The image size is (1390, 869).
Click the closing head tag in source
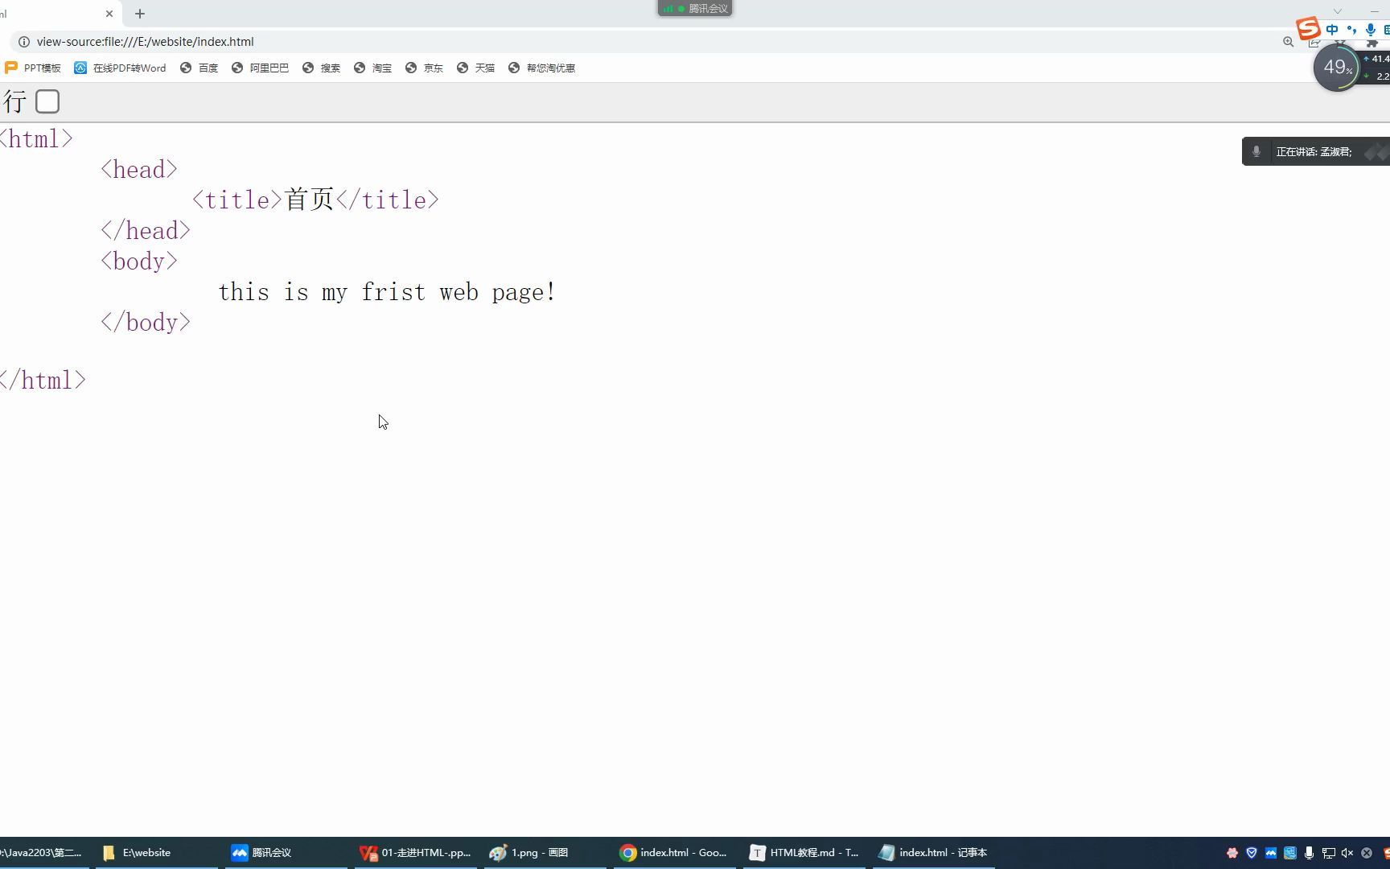(x=146, y=231)
